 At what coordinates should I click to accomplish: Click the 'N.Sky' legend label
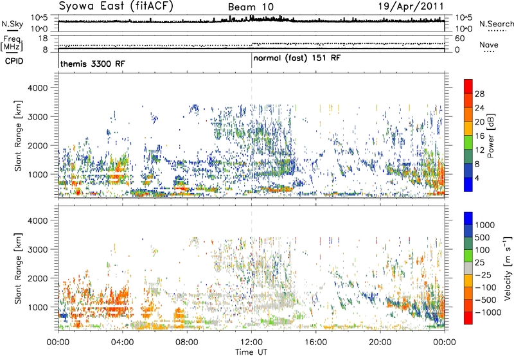point(12,24)
